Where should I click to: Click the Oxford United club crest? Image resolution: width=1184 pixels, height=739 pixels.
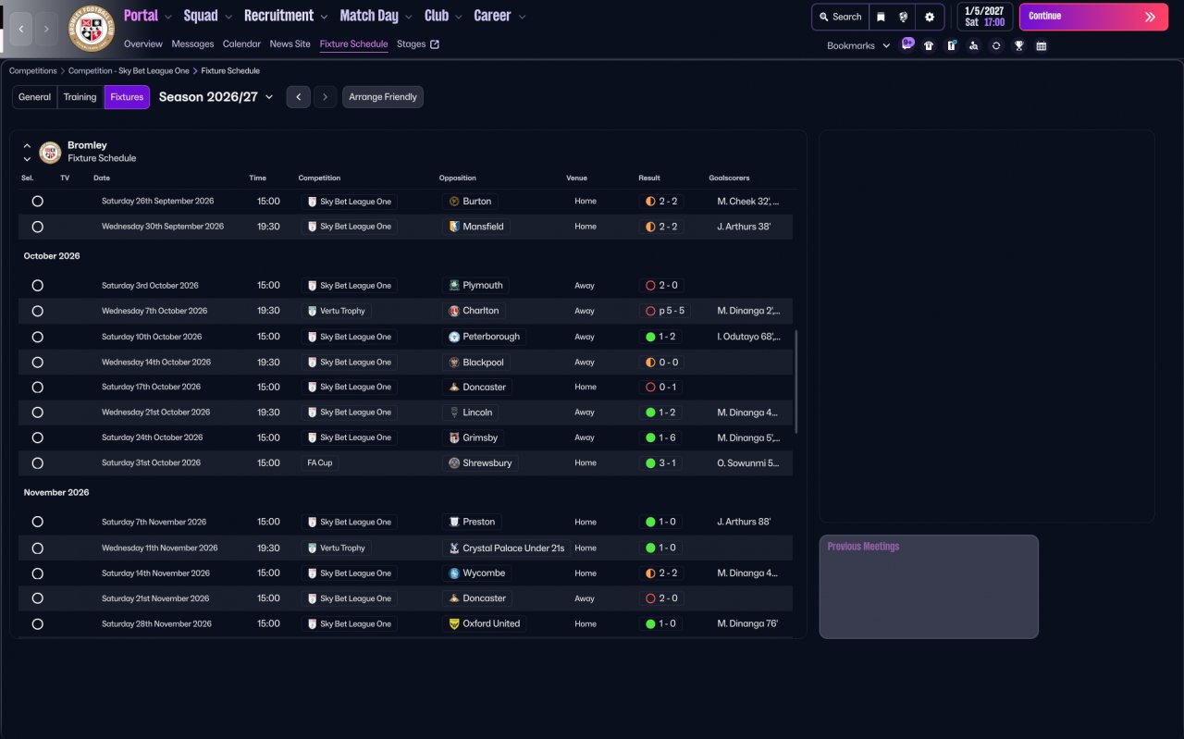tap(454, 624)
